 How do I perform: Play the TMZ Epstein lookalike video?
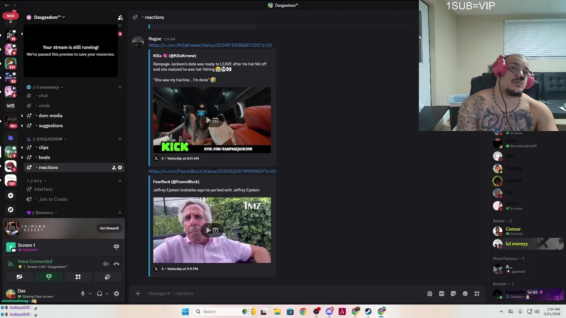[x=209, y=230]
